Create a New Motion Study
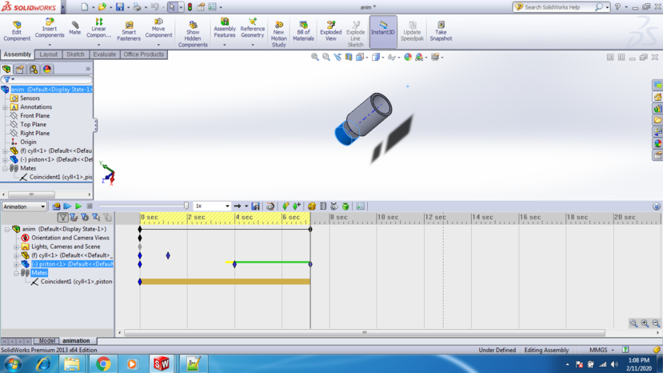 point(278,34)
